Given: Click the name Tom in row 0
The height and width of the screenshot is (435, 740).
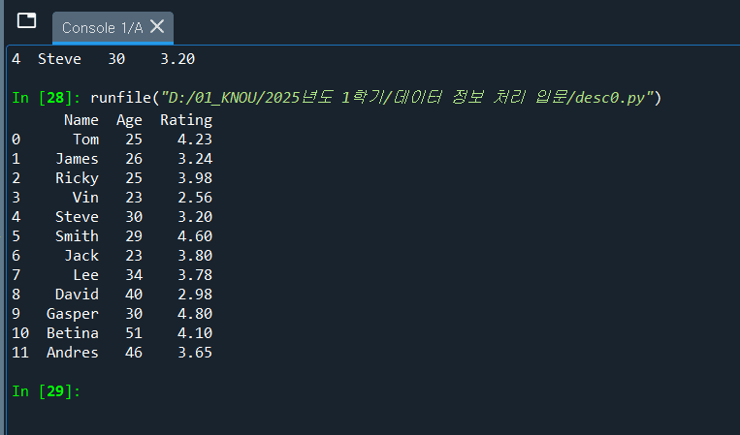Looking at the screenshot, I should pyautogui.click(x=85, y=140).
